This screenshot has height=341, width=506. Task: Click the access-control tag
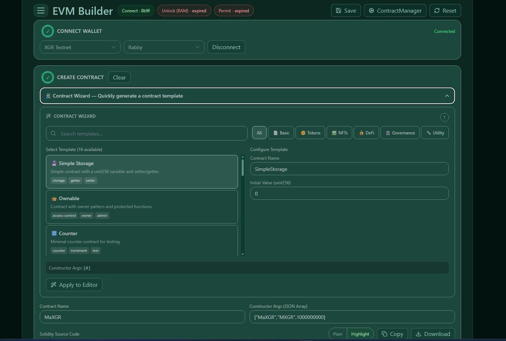click(x=64, y=216)
